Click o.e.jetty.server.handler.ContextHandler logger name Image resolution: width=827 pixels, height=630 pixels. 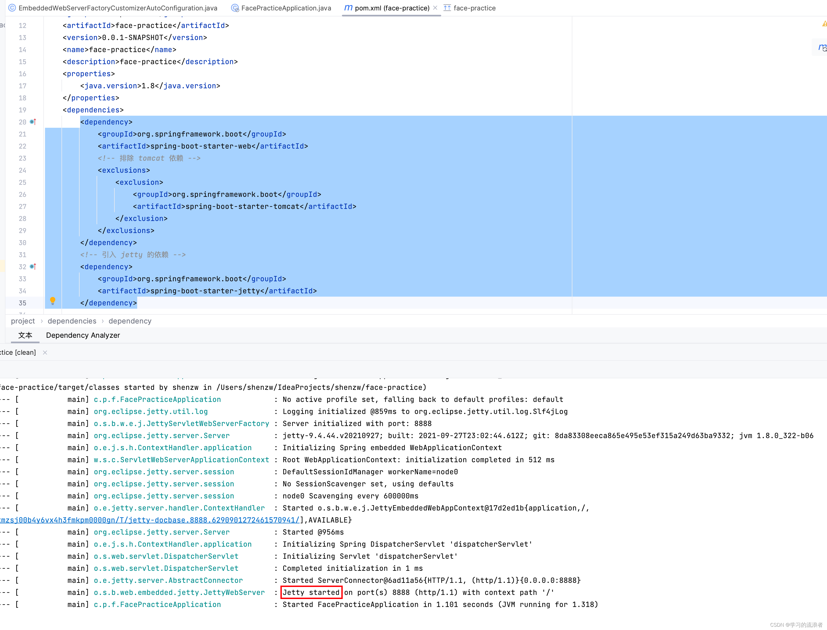click(x=179, y=508)
